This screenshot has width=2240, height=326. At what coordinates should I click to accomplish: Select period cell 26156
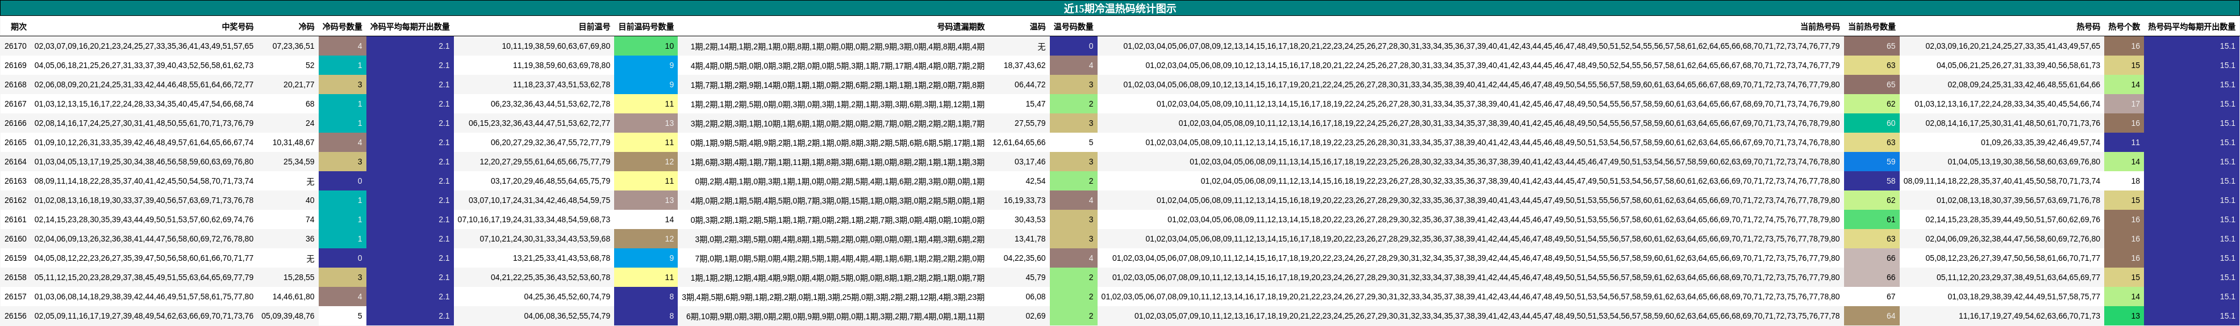[x=15, y=316]
